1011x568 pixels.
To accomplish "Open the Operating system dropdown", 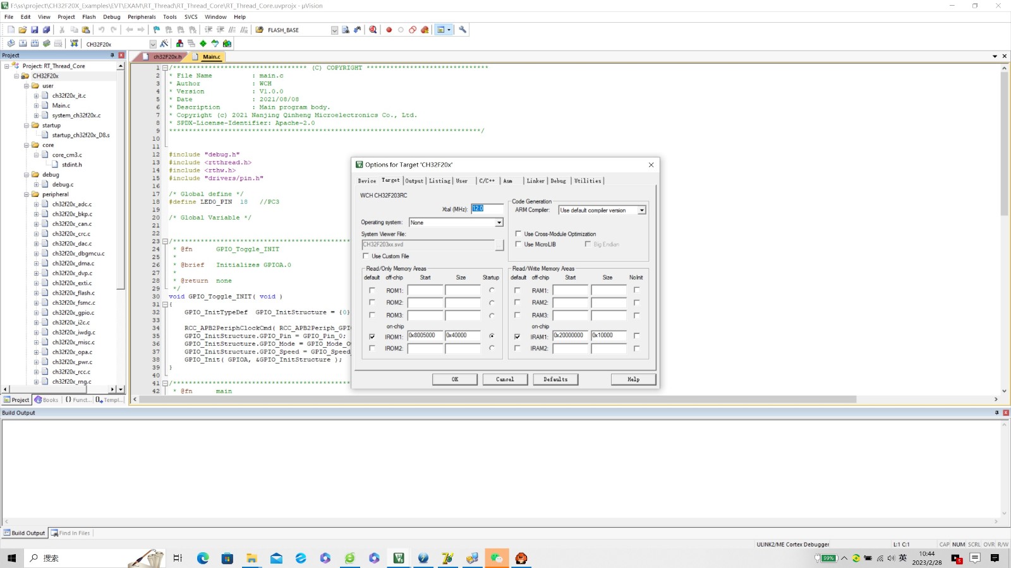I will (x=499, y=223).
